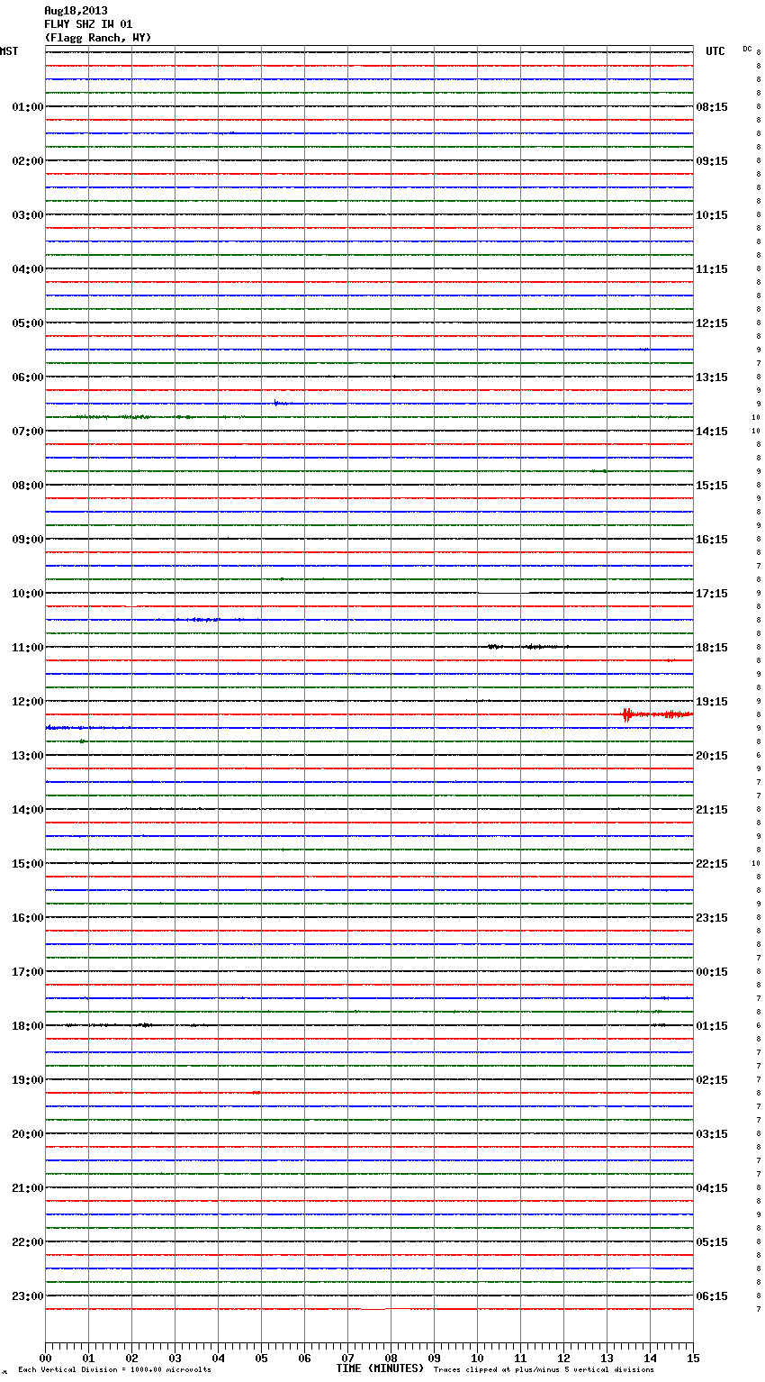Select the 13:00 MST time label
The height and width of the screenshot is (1382, 765).
click(x=27, y=756)
